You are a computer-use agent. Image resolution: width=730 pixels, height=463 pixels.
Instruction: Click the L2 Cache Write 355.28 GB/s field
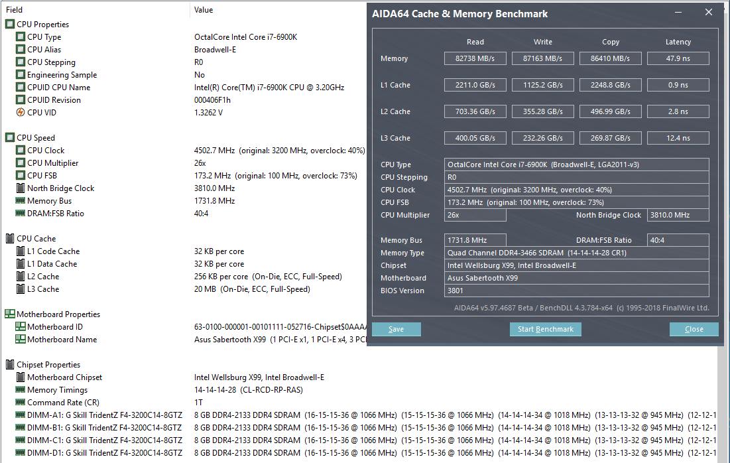(x=543, y=111)
